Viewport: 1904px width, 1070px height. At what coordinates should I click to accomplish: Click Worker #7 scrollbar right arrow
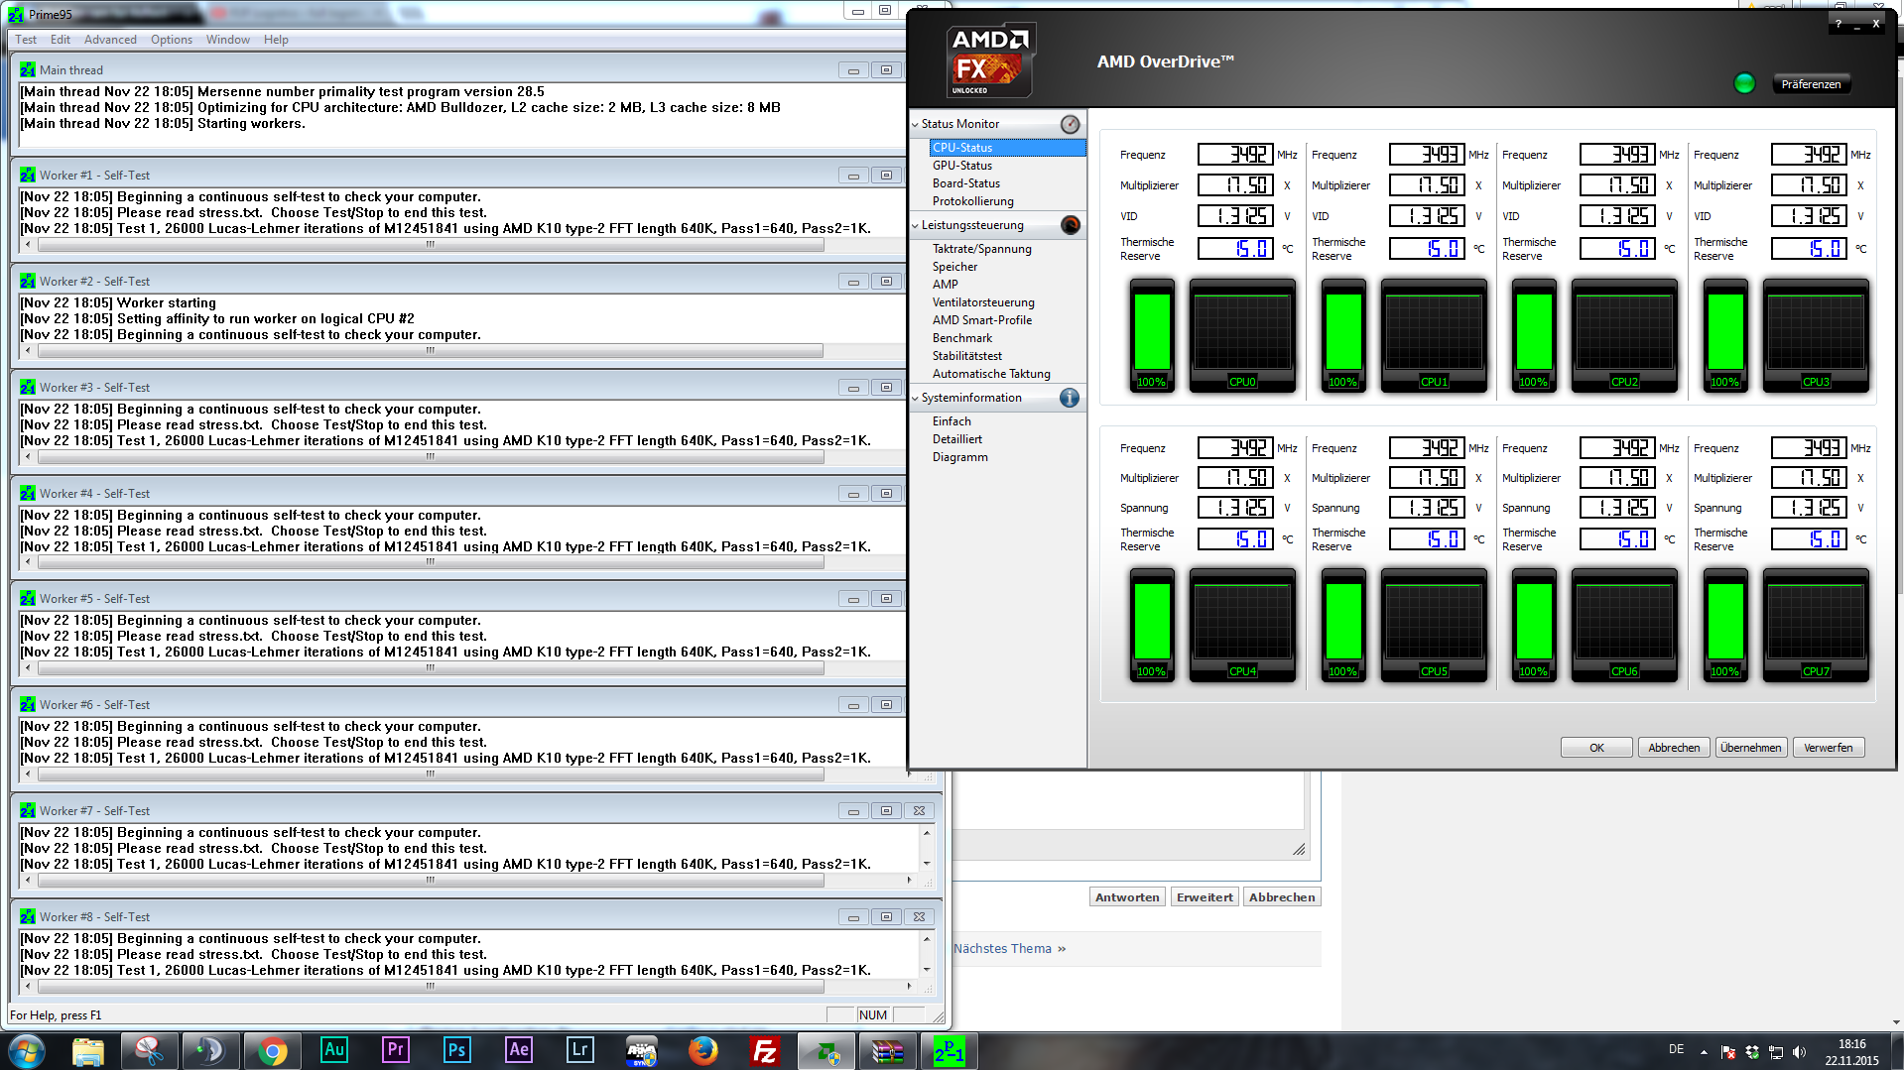point(909,881)
